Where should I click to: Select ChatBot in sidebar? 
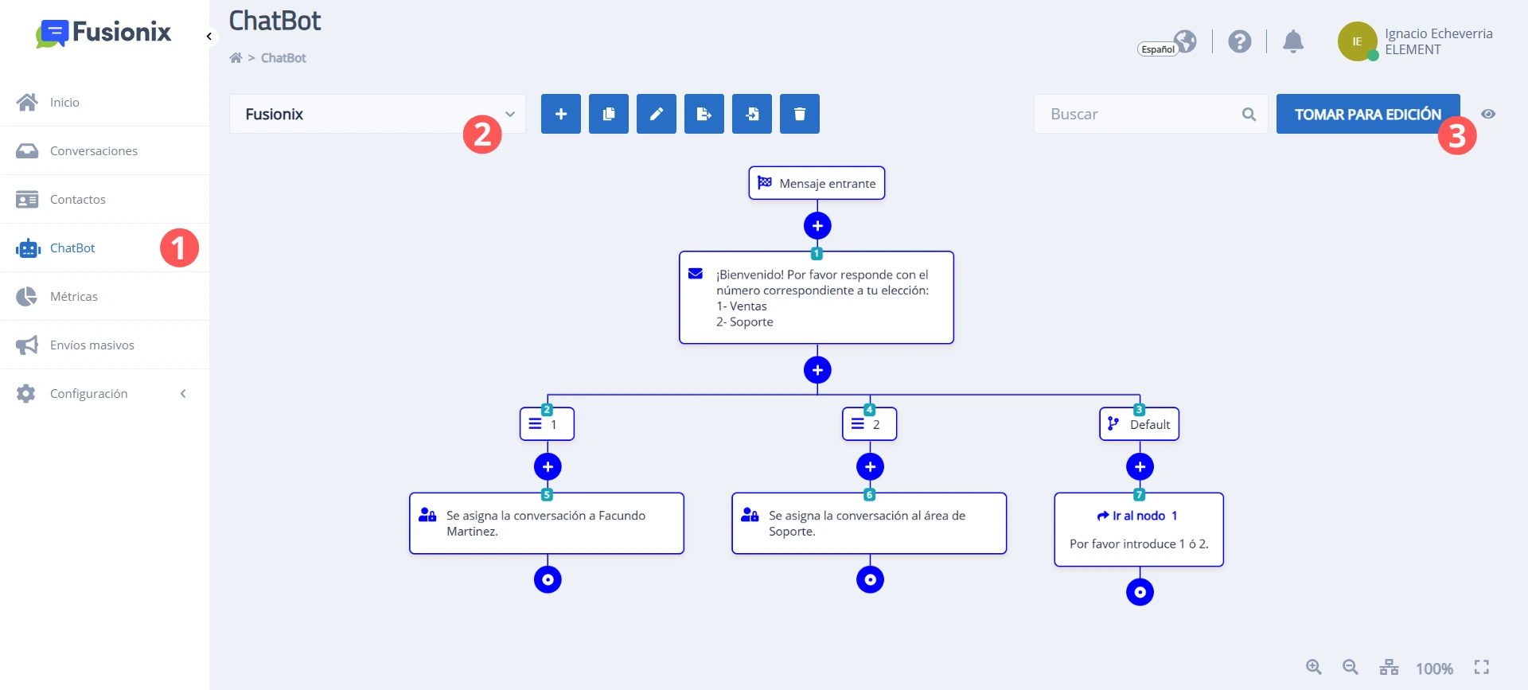click(x=104, y=248)
